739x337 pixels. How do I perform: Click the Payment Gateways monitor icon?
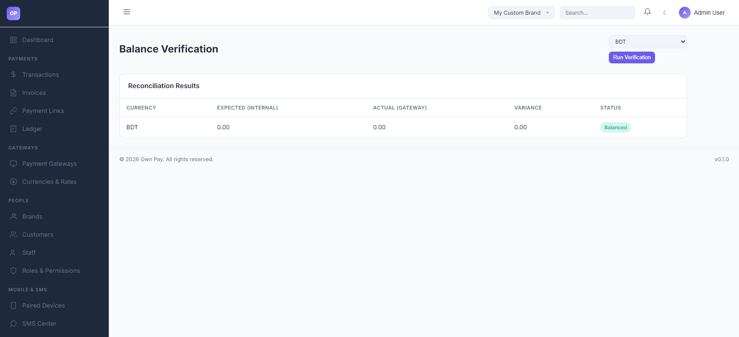pyautogui.click(x=13, y=164)
